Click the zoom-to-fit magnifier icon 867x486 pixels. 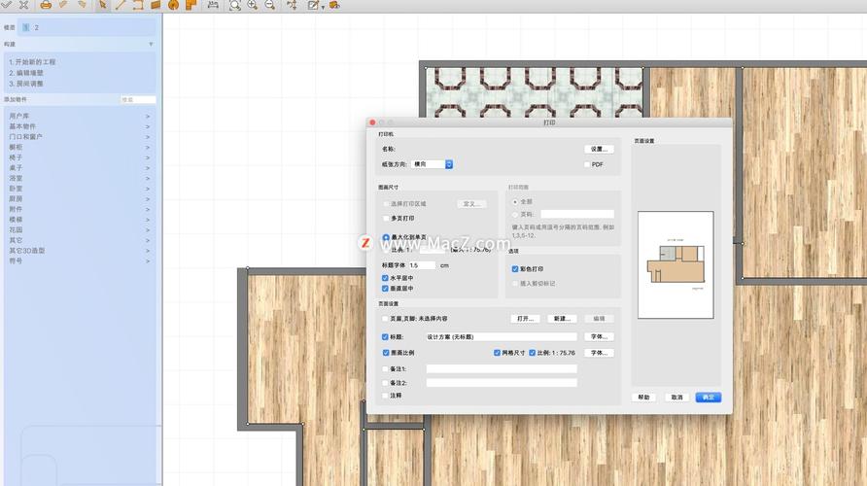click(x=234, y=6)
